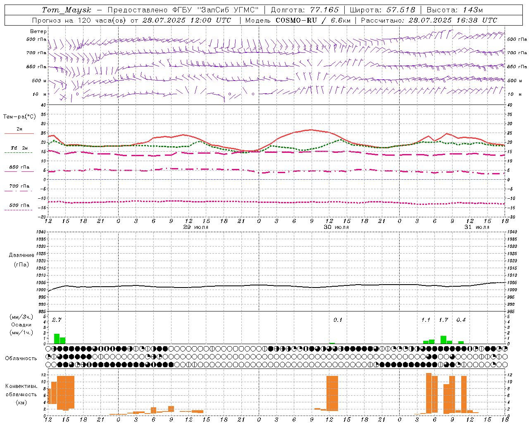529x423 pixels.
Task: Click the 1.7 precipitation total value
Action: point(443,320)
